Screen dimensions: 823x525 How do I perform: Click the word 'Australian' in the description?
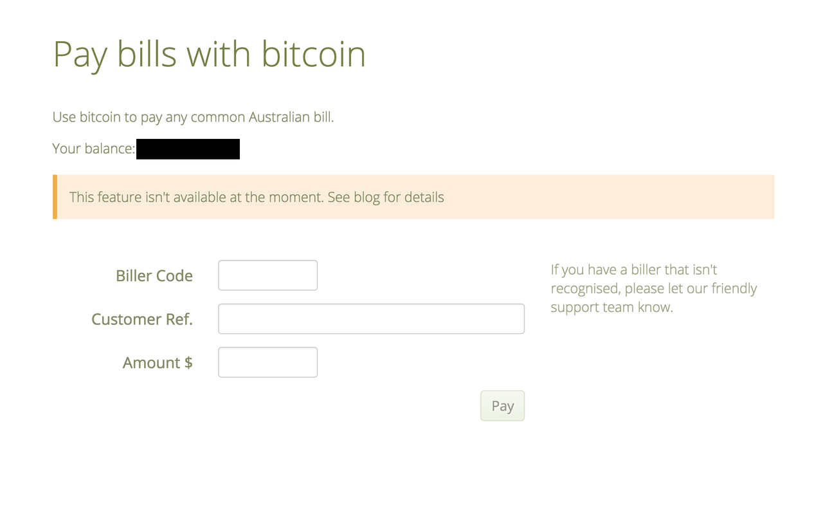tap(278, 117)
